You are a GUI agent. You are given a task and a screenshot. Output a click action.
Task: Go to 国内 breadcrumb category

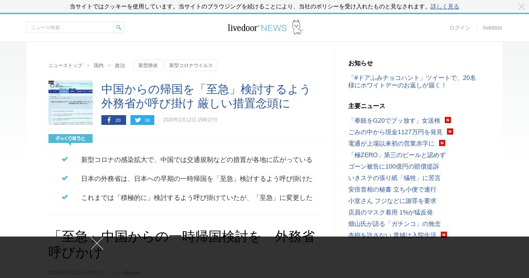pyautogui.click(x=99, y=65)
